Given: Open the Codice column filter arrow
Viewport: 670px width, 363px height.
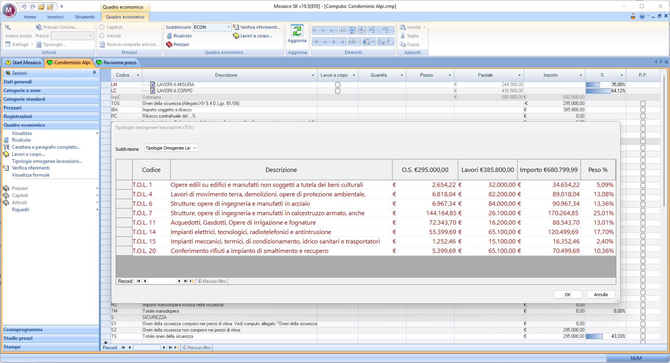Looking at the screenshot, I should pyautogui.click(x=138, y=75).
